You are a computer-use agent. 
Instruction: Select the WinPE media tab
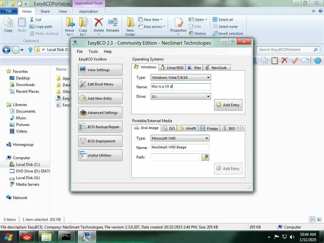(x=188, y=128)
